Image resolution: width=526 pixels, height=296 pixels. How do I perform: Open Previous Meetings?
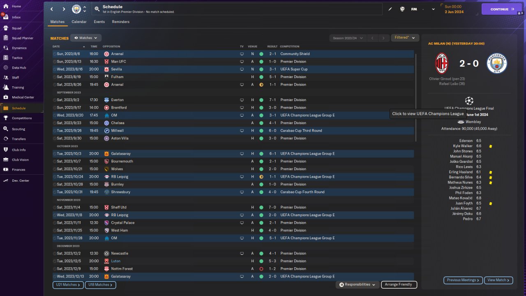tap(463, 280)
